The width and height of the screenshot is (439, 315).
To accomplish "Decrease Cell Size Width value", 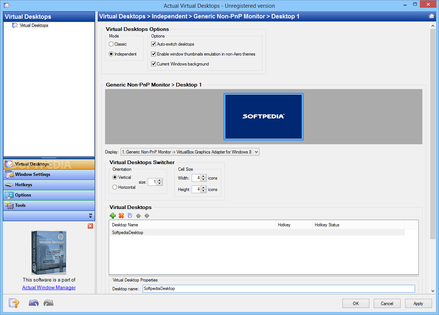I will (203, 180).
